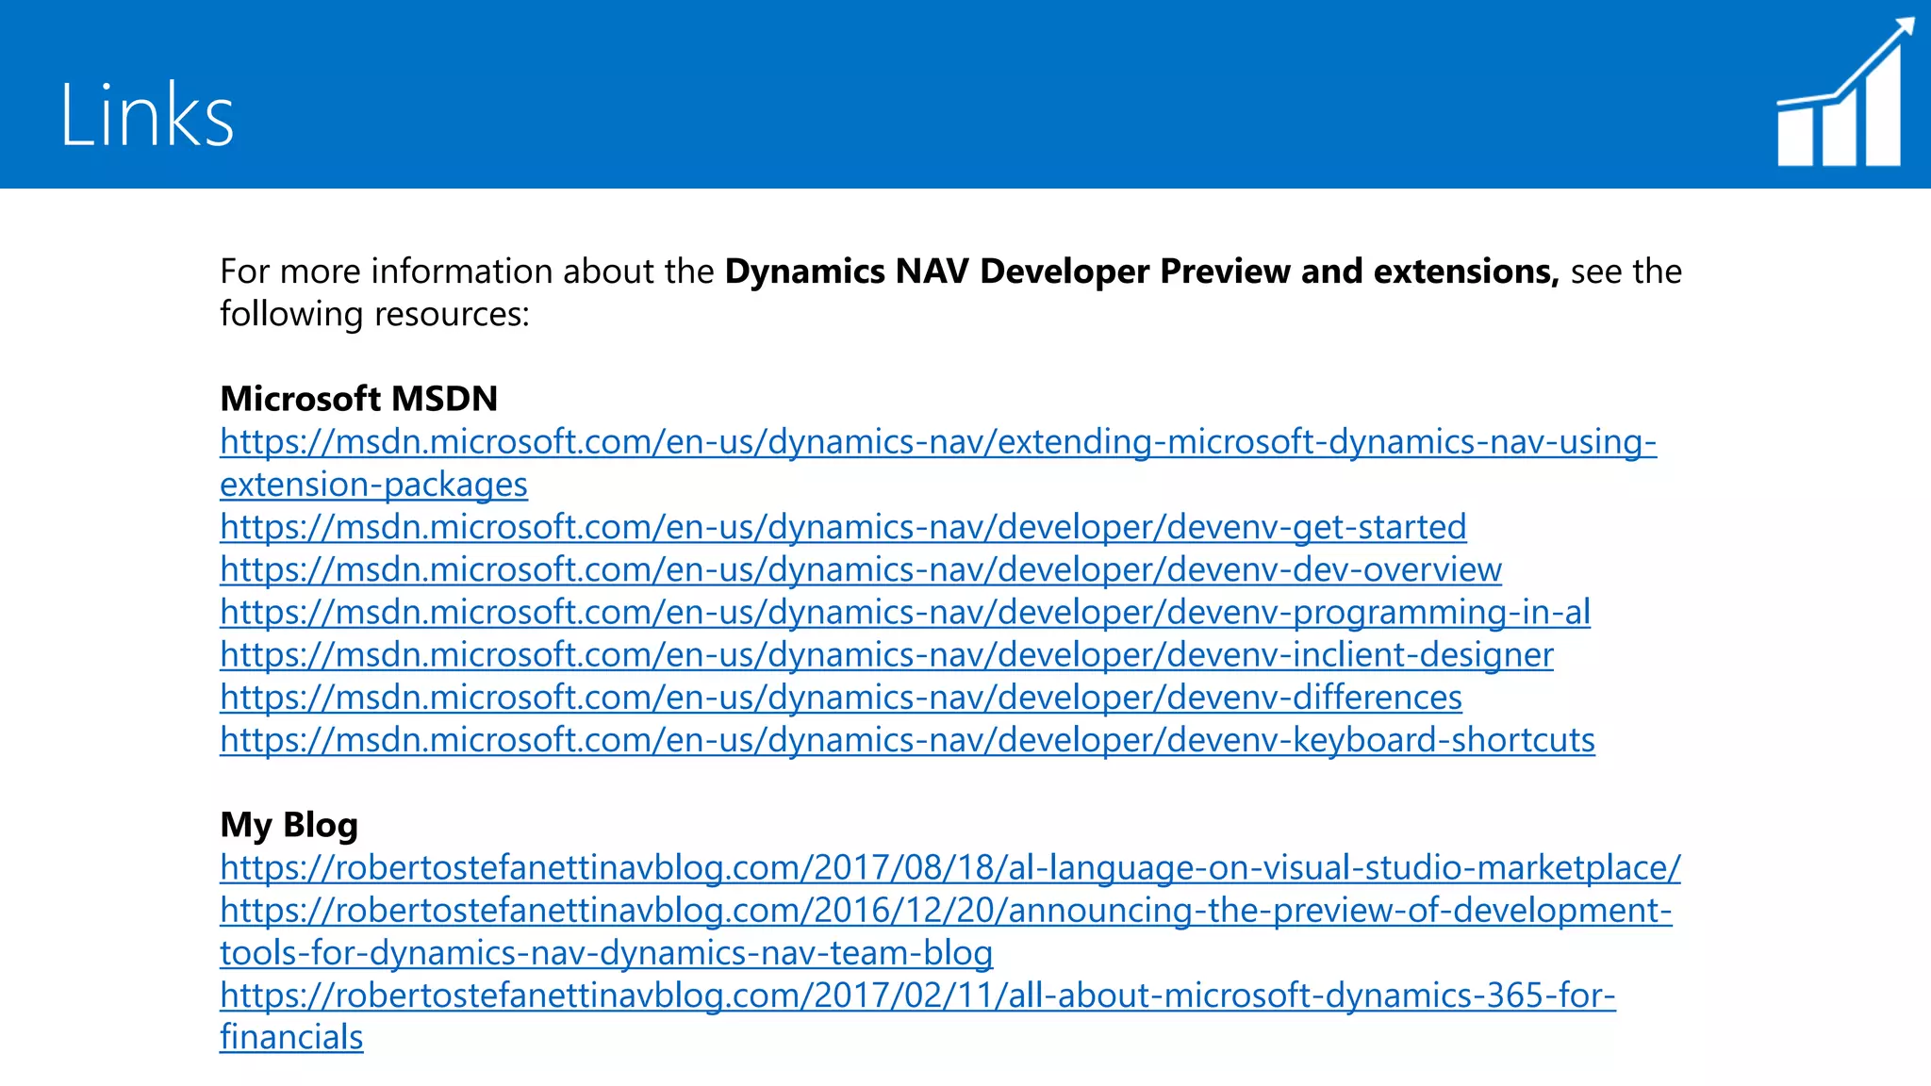Viewport: 1931px width, 1086px height.
Task: Visit the devenv-differences MSDN link
Action: [x=840, y=697]
